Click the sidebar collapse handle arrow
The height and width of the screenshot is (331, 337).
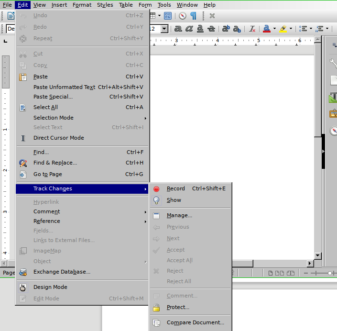click(x=323, y=152)
